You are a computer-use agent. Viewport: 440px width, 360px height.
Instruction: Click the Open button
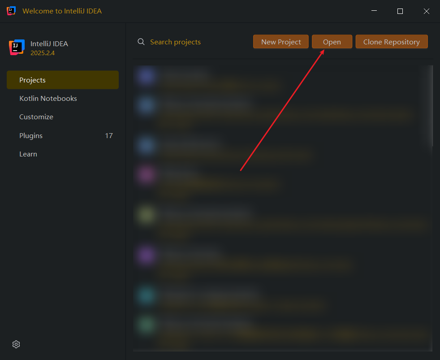coord(332,42)
